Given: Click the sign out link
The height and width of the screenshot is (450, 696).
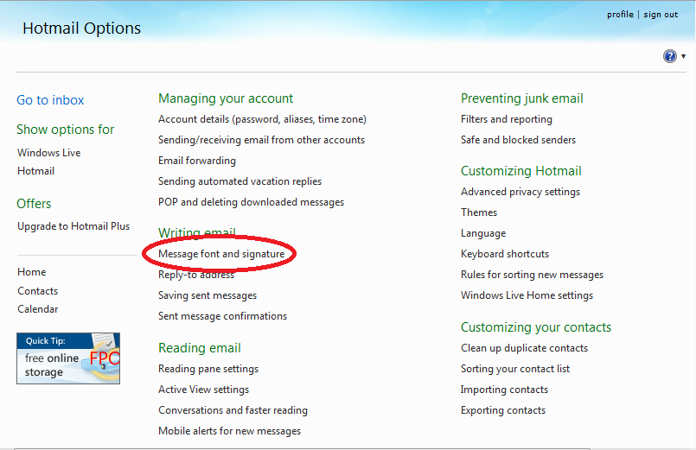Looking at the screenshot, I should click(661, 15).
